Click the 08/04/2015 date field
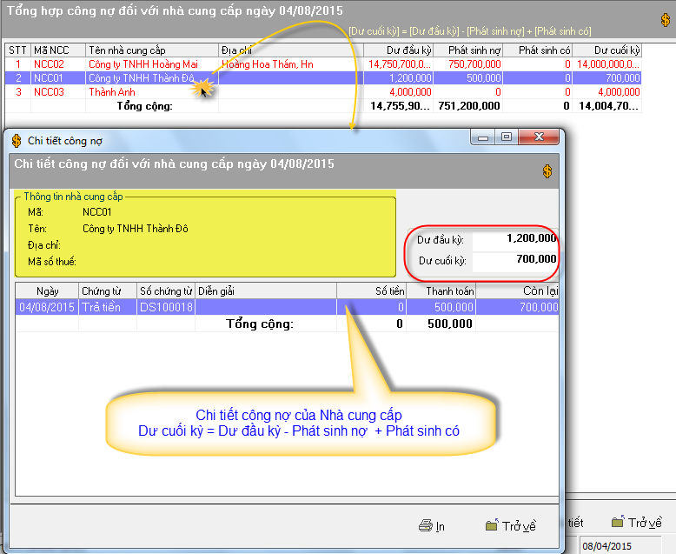 point(623,544)
